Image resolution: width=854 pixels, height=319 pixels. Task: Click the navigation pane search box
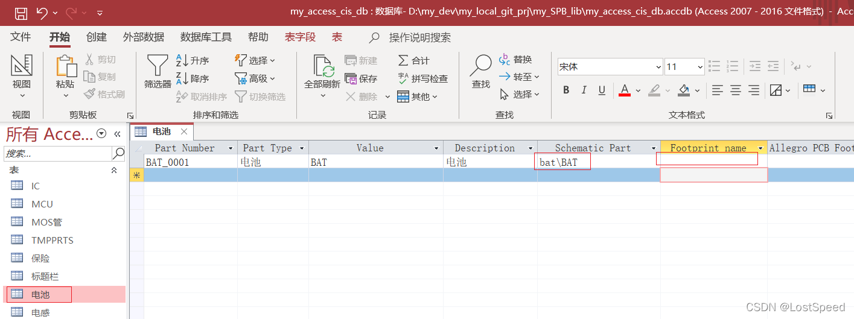(x=57, y=153)
